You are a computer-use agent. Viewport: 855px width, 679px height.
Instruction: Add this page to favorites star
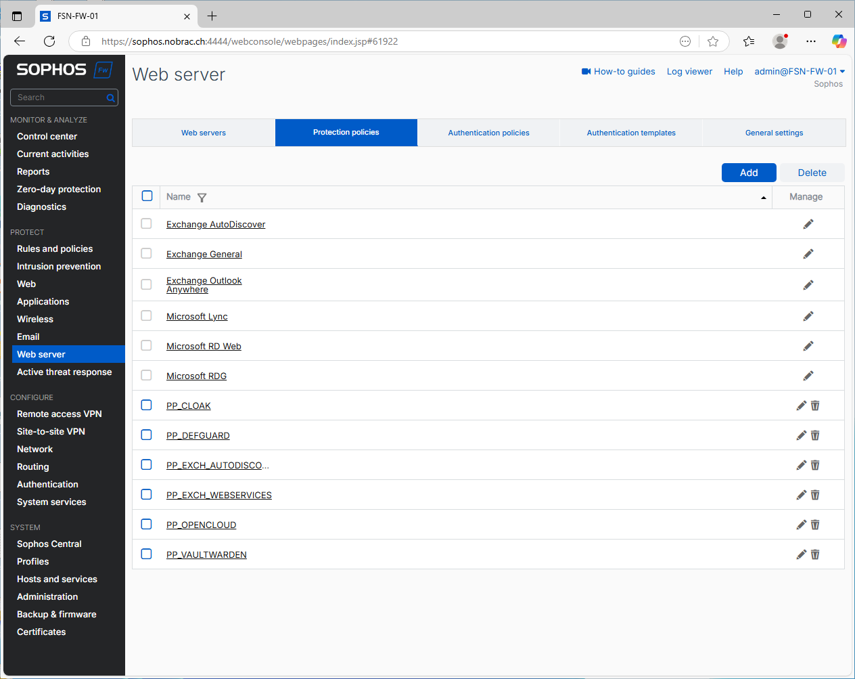pos(713,41)
